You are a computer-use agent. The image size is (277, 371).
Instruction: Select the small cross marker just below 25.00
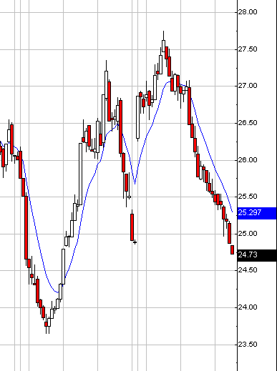click(135, 242)
